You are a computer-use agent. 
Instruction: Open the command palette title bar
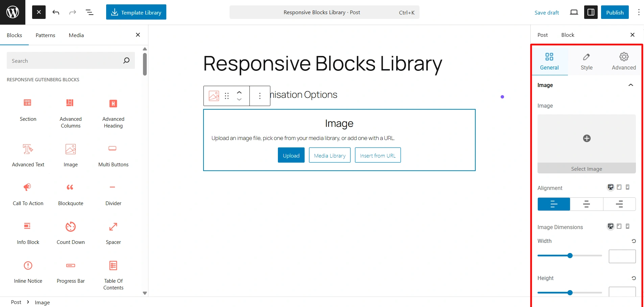point(325,12)
